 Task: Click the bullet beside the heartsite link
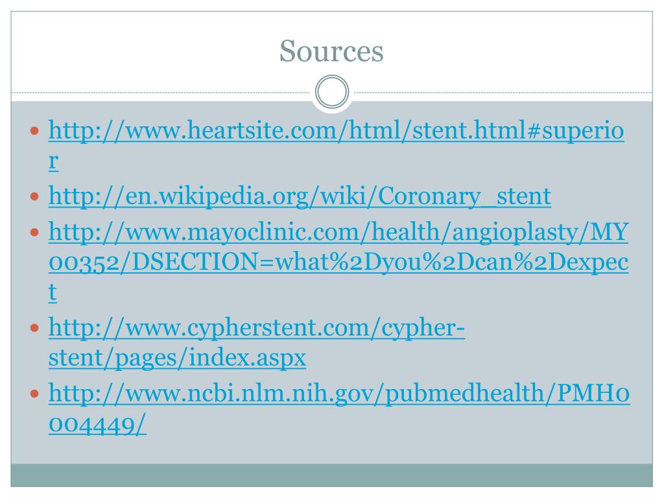(35, 131)
